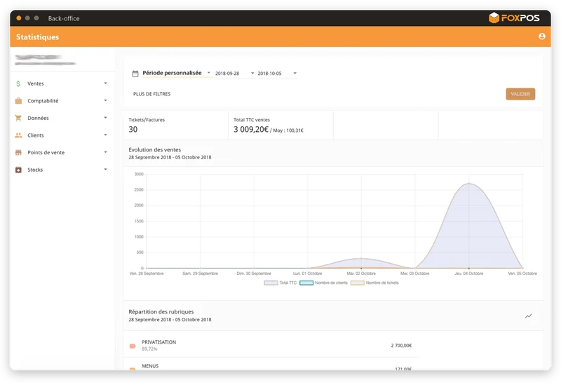Click the line chart icon in Répartition des rubriques
The width and height of the screenshot is (561, 383).
click(529, 316)
